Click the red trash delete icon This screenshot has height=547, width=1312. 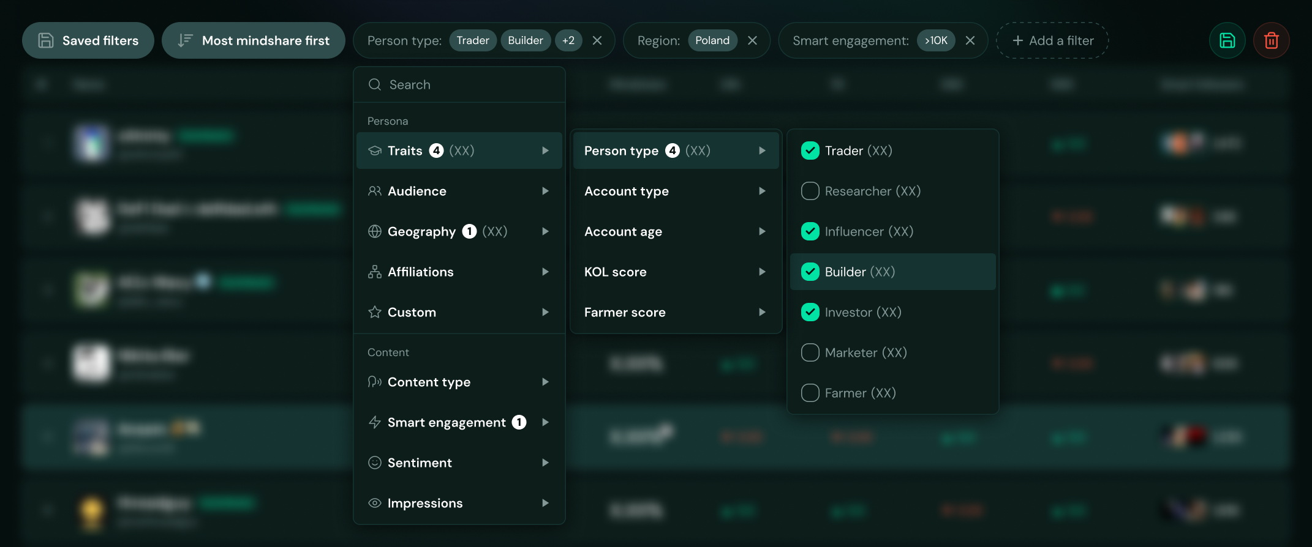(1272, 40)
